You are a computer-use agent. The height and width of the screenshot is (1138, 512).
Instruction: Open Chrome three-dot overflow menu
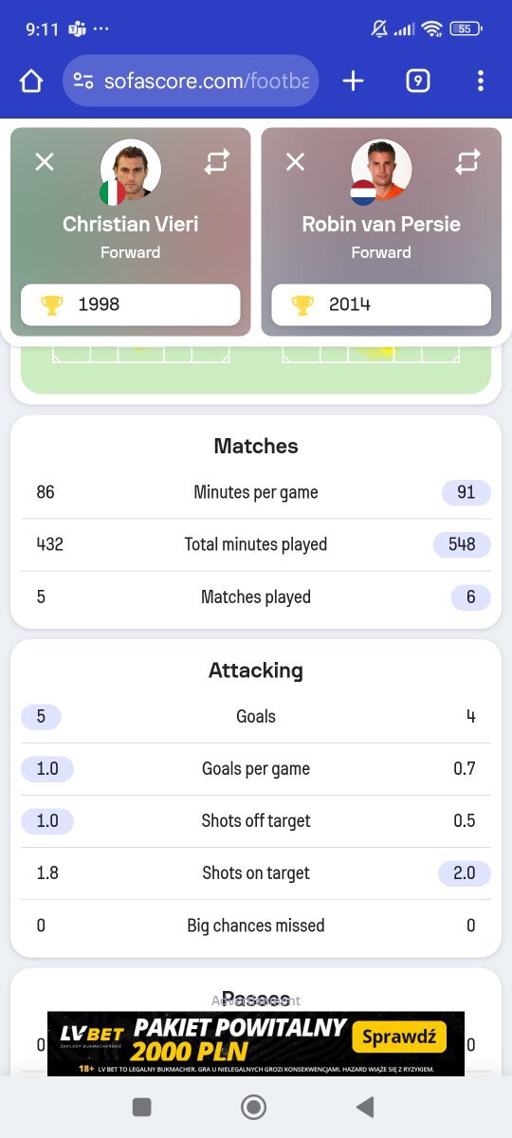[481, 82]
